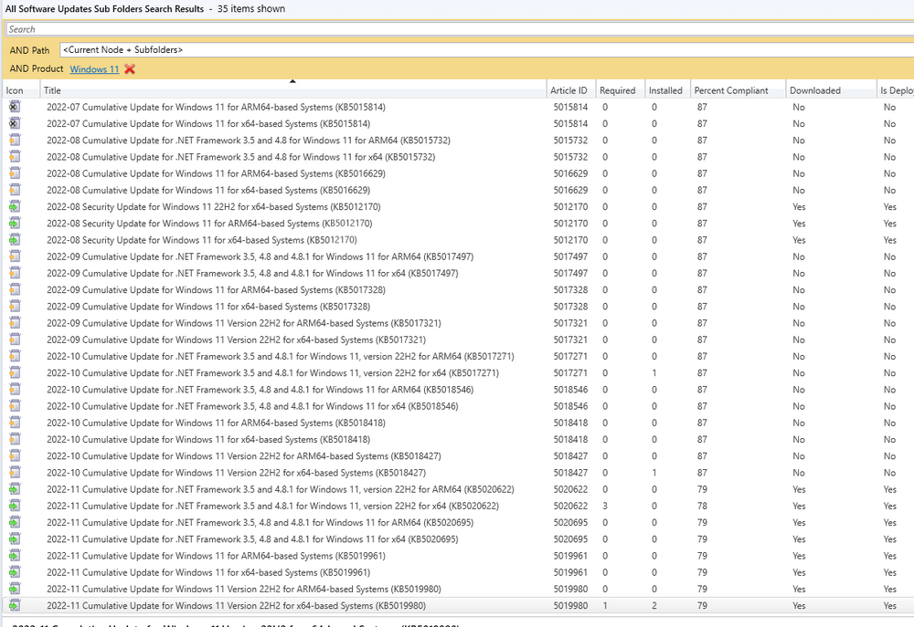Click the green icon for ARM64 Security Update KB5012170

coord(14,223)
